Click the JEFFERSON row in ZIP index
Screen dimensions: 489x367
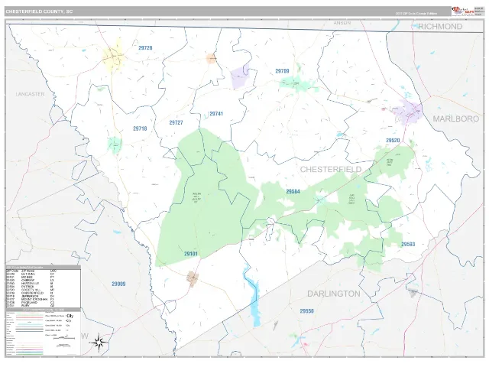30,296
